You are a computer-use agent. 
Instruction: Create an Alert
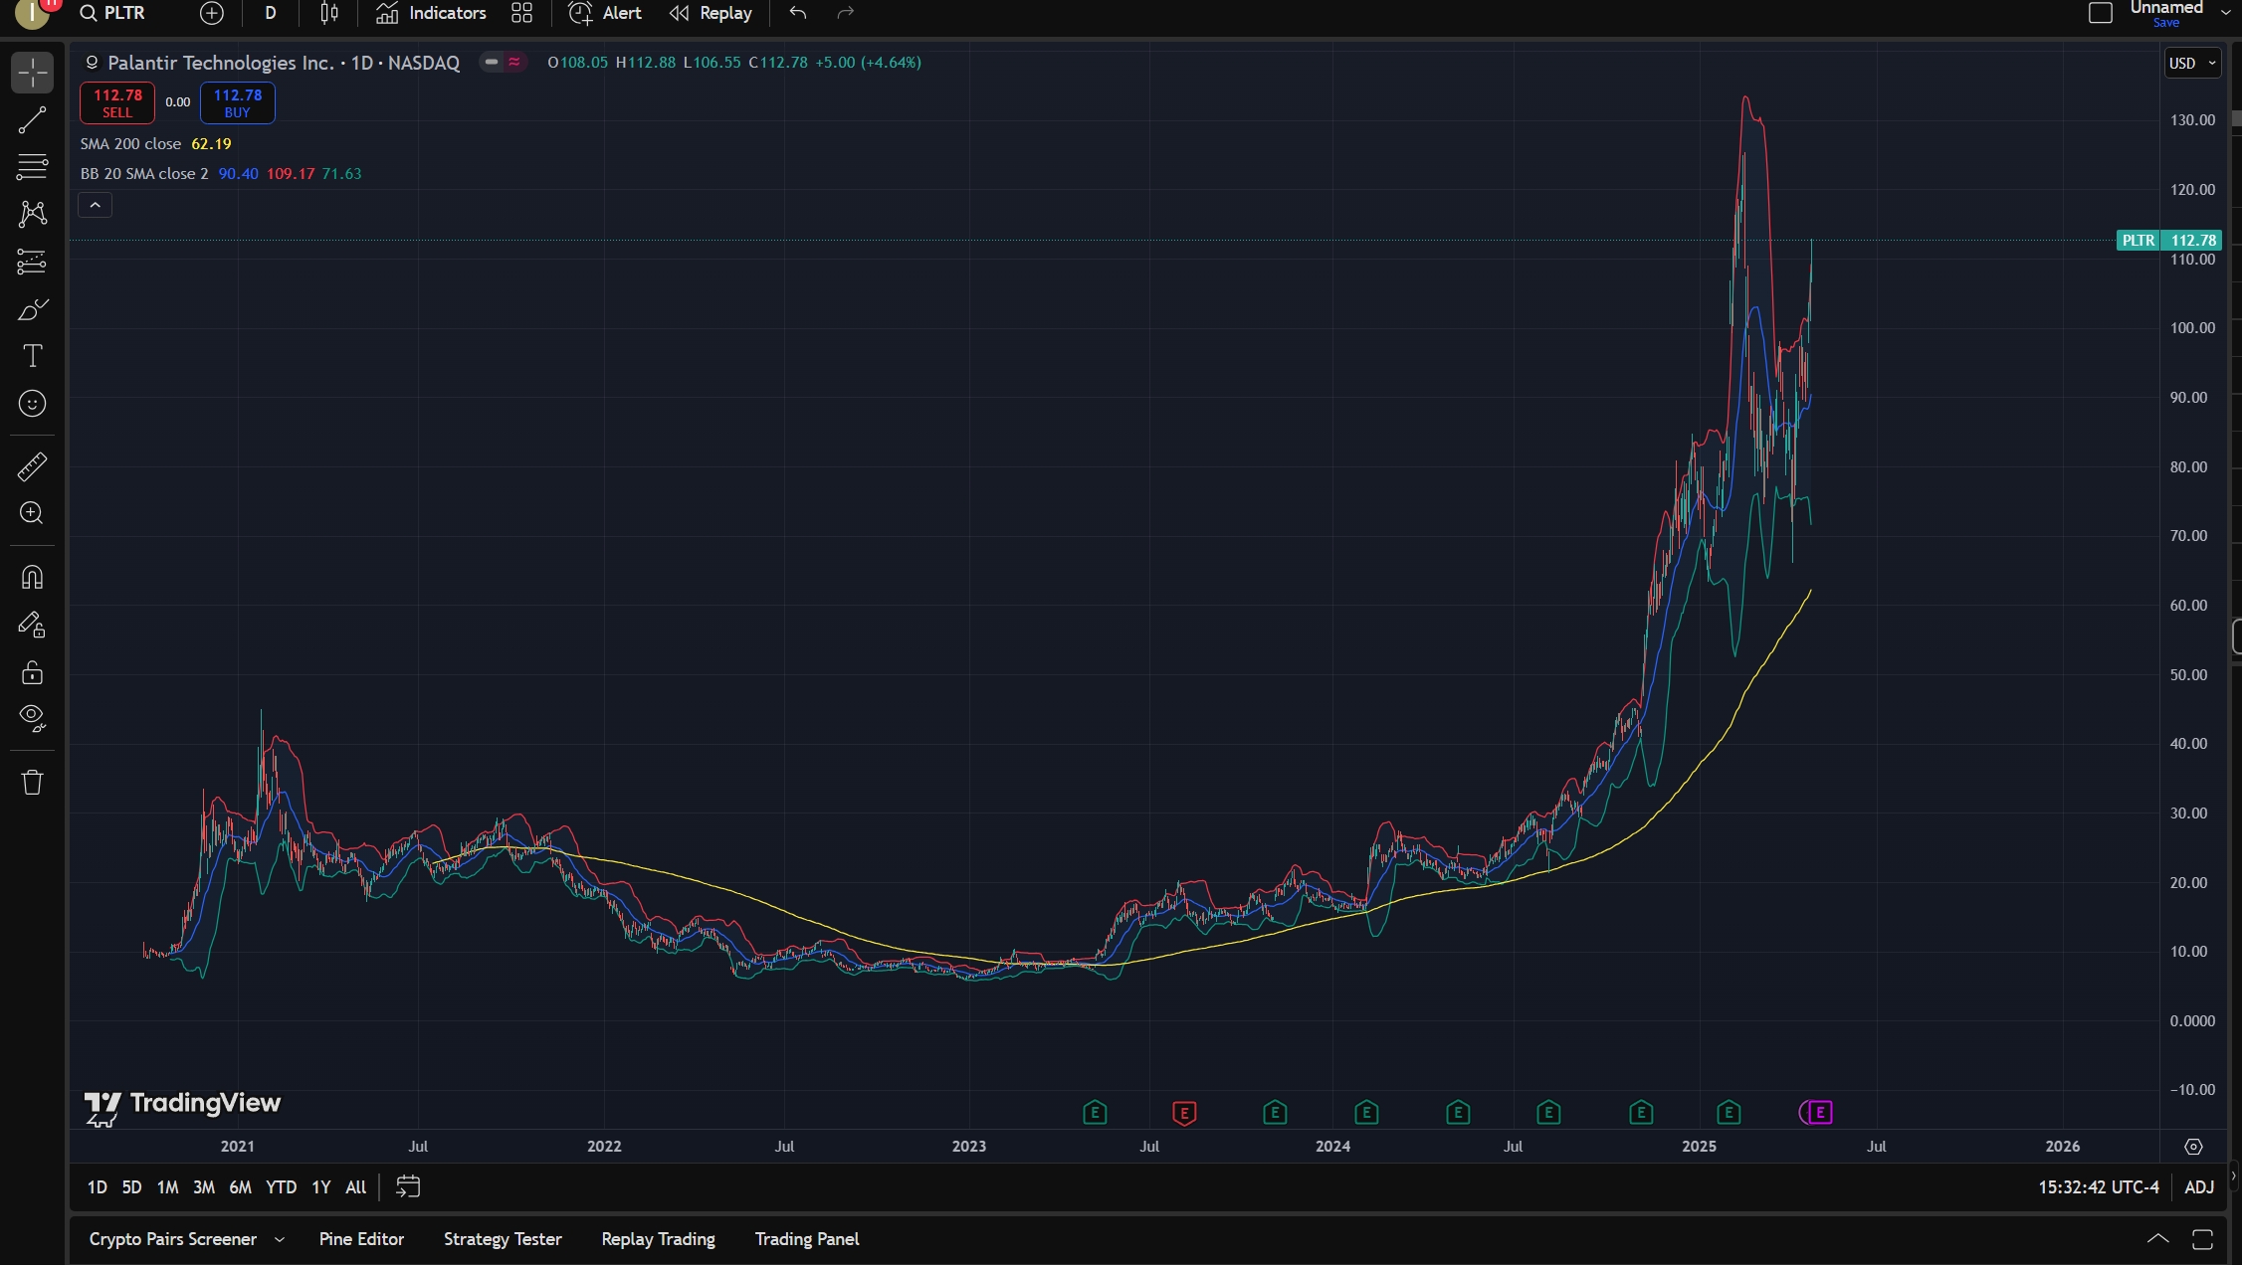(x=605, y=13)
